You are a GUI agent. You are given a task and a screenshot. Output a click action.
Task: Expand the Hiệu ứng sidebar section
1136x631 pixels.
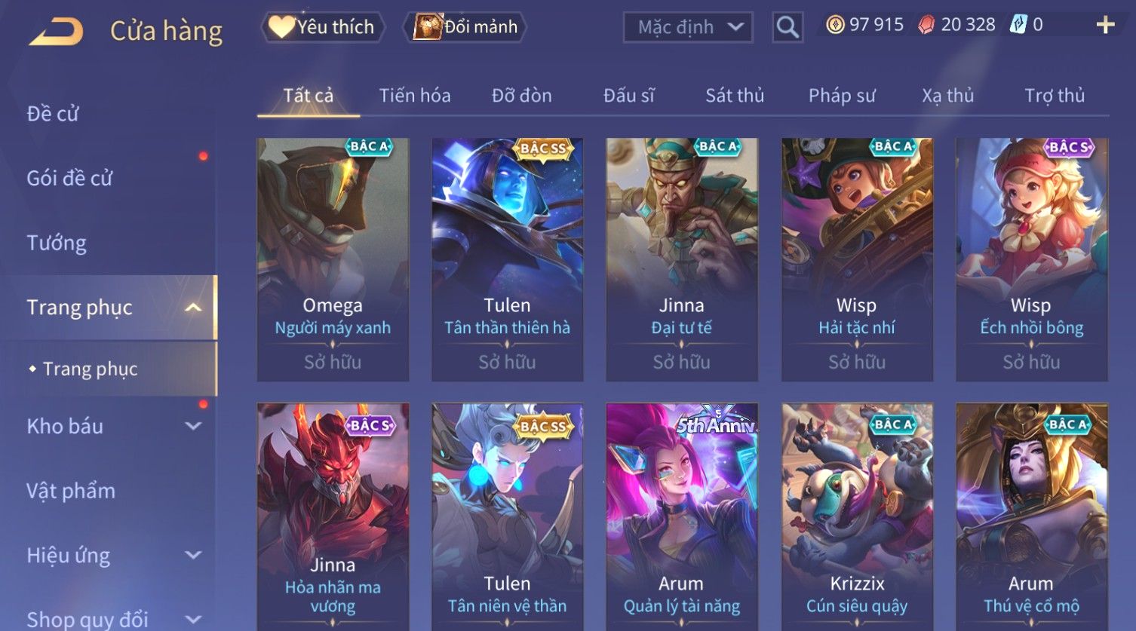point(193,556)
